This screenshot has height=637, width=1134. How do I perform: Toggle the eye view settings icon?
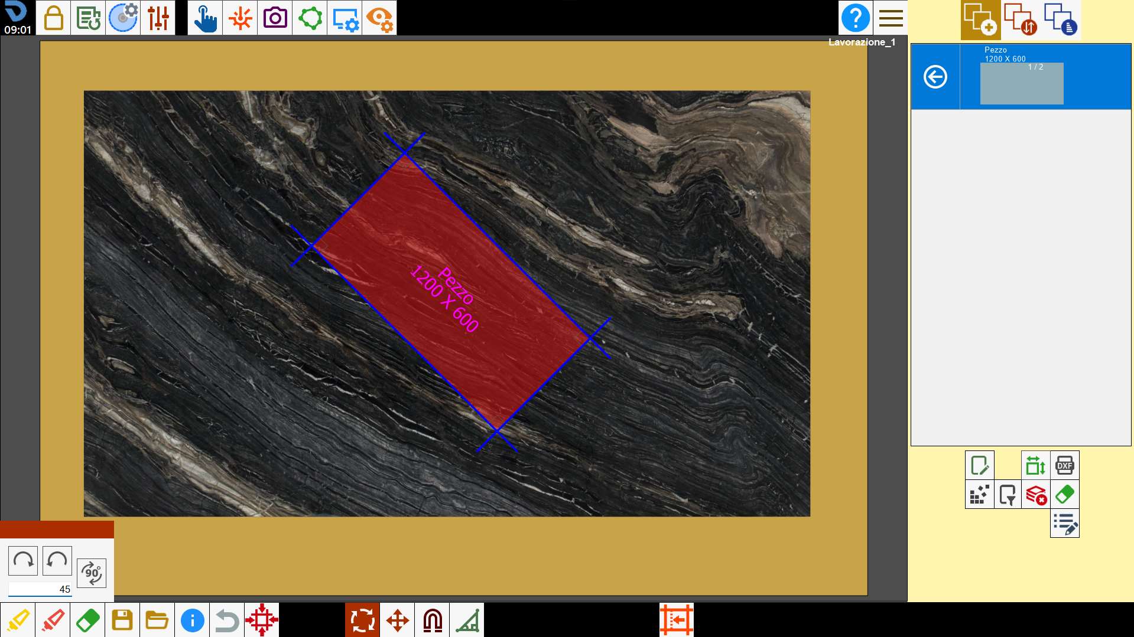379,18
